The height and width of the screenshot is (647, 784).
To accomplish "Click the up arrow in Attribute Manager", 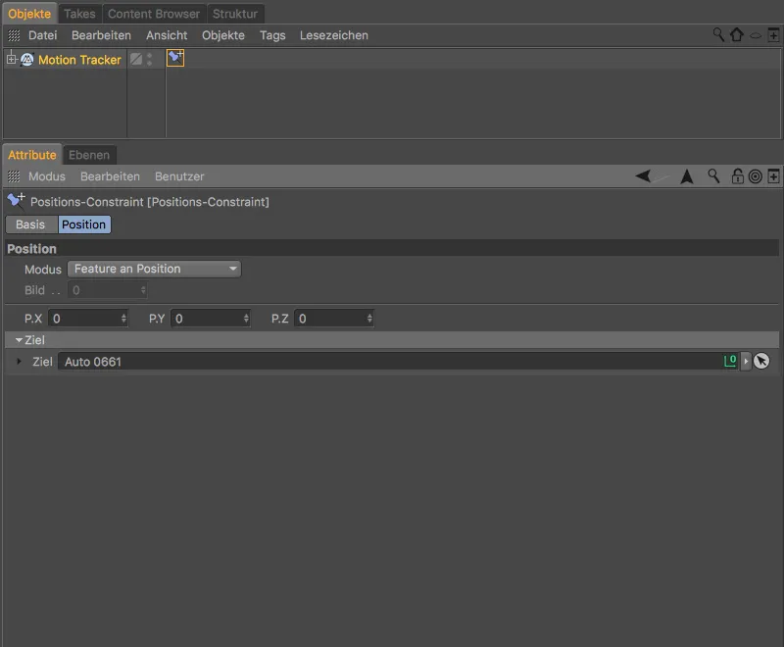I will click(687, 176).
